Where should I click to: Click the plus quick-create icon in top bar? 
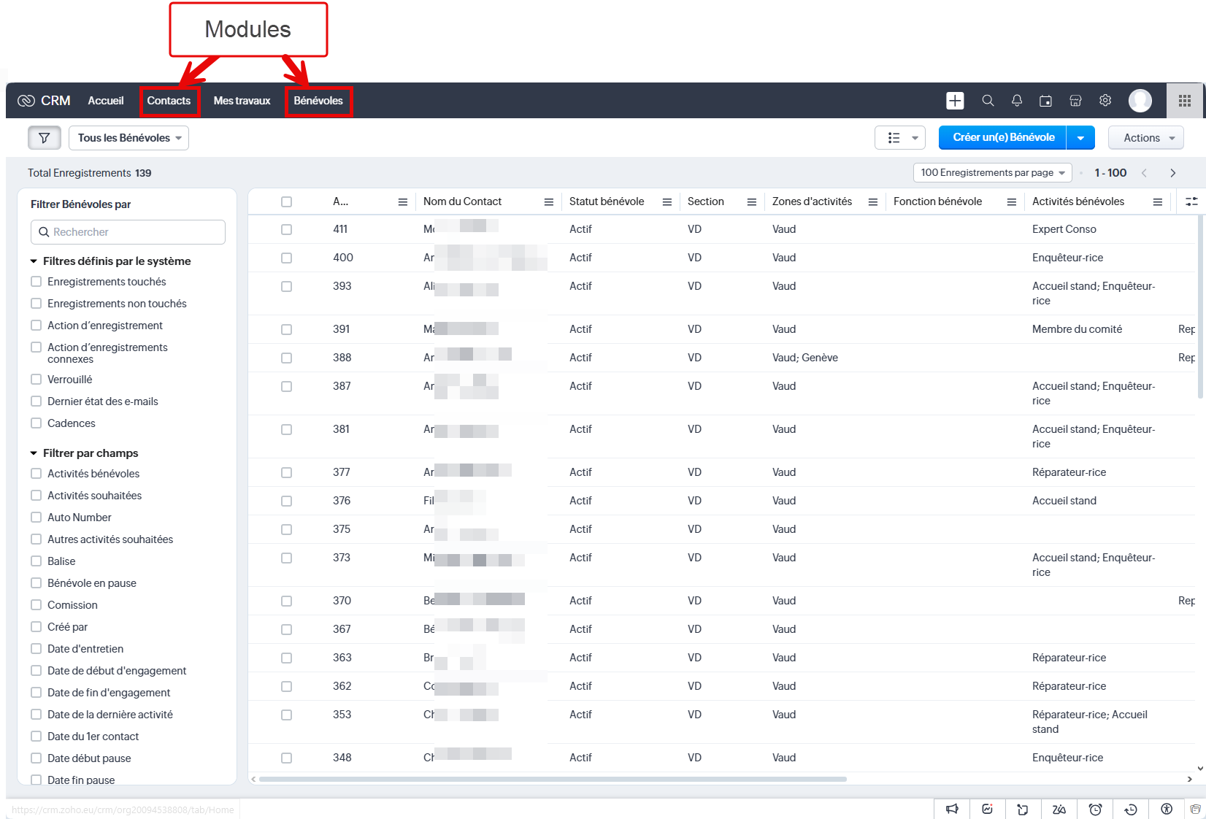tap(955, 101)
